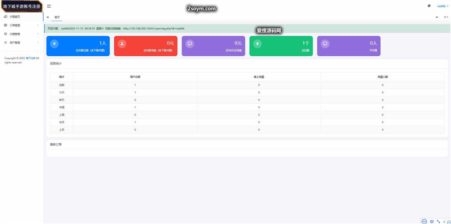Open the theme palette icon in header
Image resolution: width=451 pixels, height=224 pixels.
pyautogui.click(x=429, y=6)
